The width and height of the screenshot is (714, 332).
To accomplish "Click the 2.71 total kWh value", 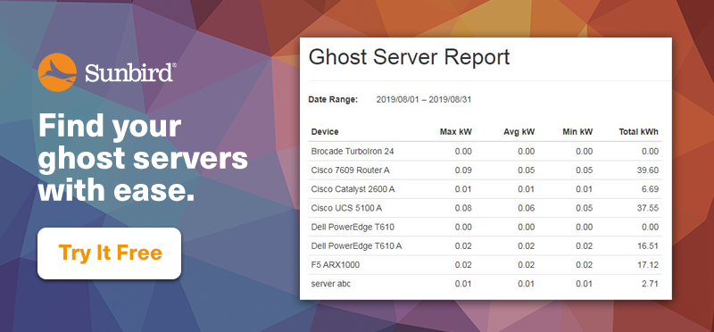I will [x=651, y=284].
